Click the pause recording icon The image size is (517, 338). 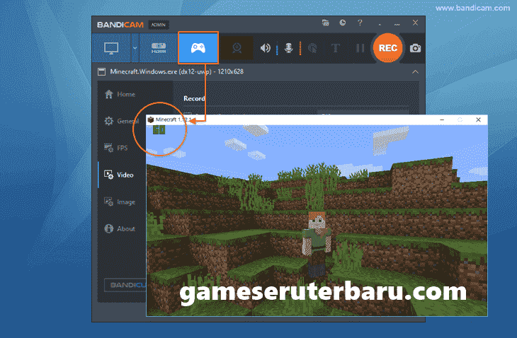point(360,48)
